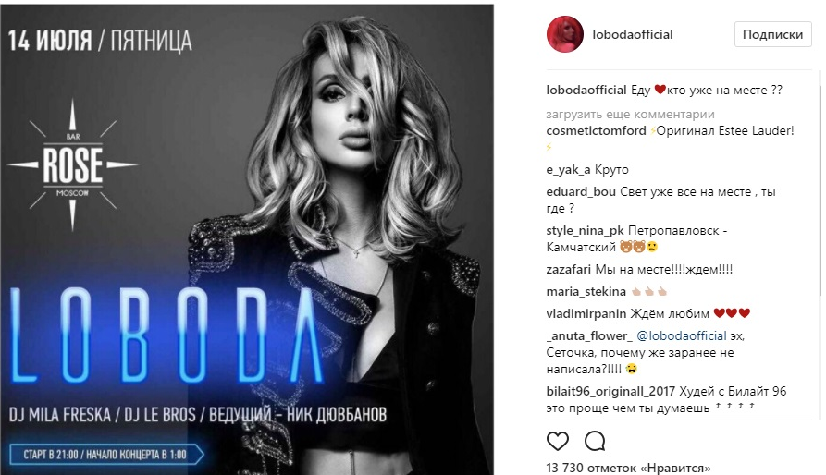Image resolution: width=826 pixels, height=475 pixels.
Task: Load more comments via загрузить еще комментарии
Action: [x=630, y=115]
